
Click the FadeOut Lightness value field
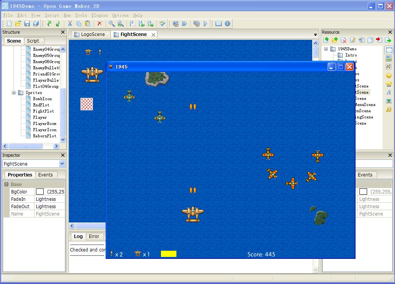(50, 206)
